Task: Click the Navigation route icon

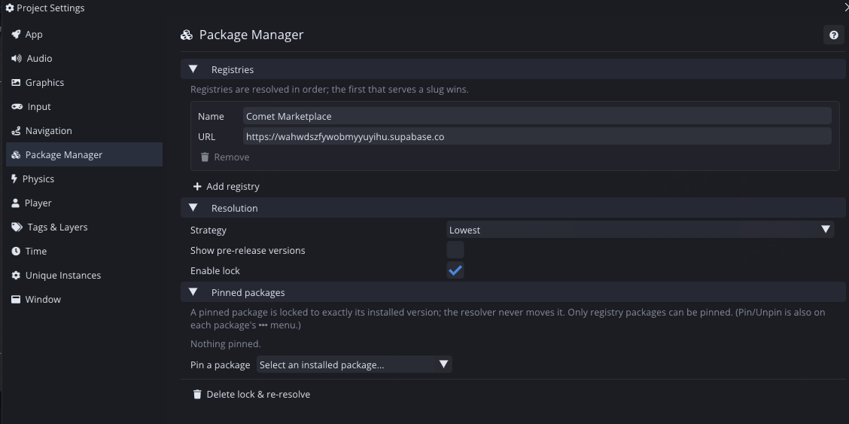Action: click(16, 131)
